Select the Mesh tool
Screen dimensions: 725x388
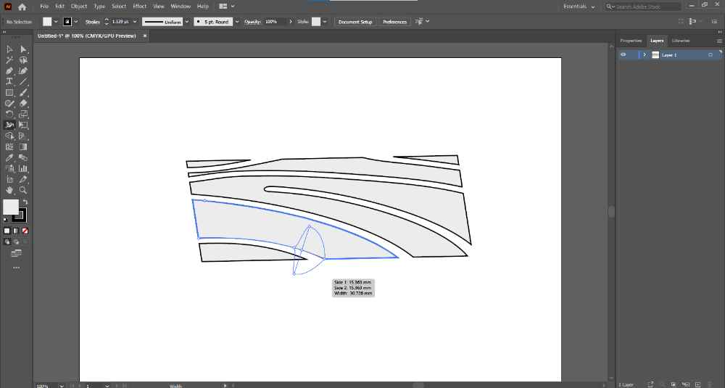9,146
